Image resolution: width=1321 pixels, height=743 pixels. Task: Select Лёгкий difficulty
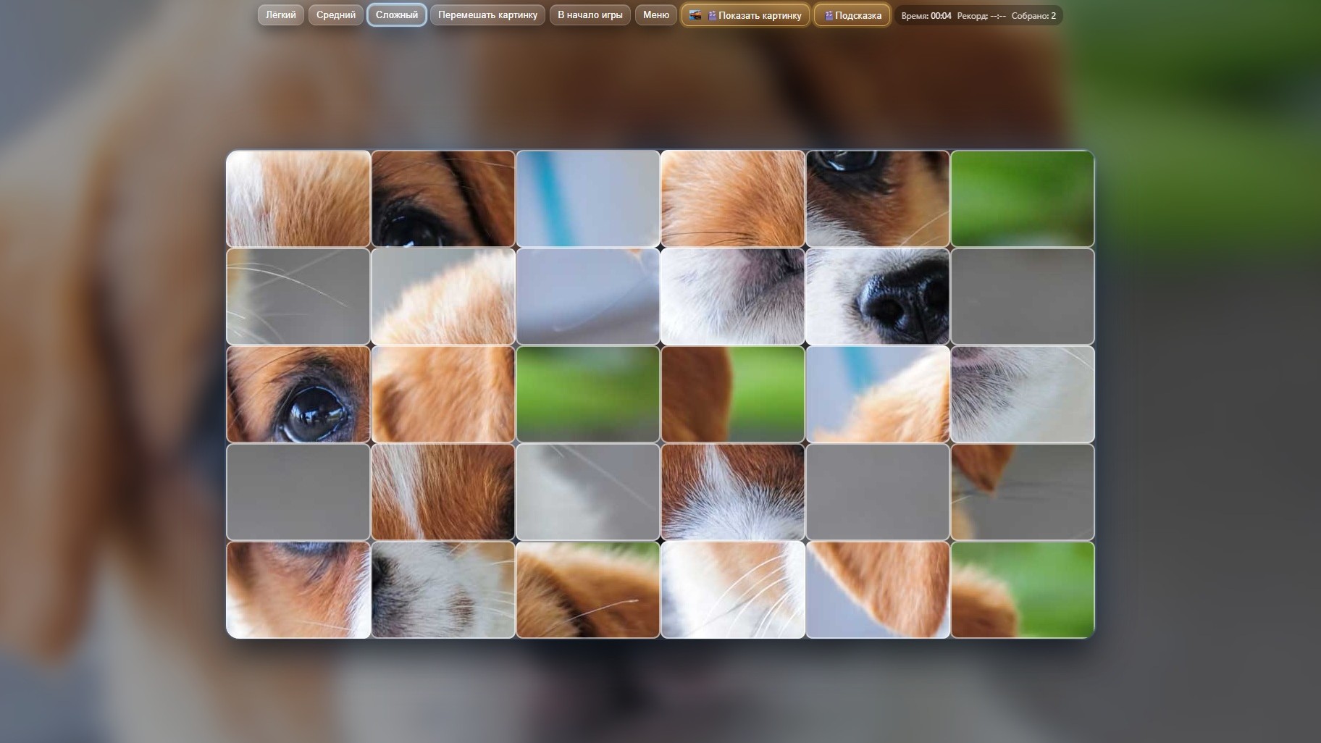pos(281,14)
